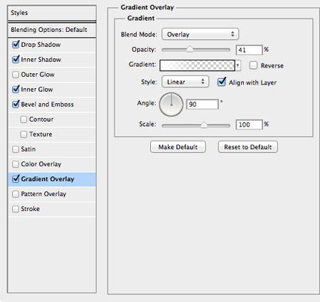Turn on the Stroke checkbox
Screen dimensions: 320x302
(16, 209)
